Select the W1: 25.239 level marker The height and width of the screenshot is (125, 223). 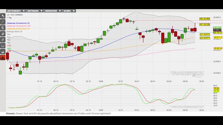tap(204, 24)
